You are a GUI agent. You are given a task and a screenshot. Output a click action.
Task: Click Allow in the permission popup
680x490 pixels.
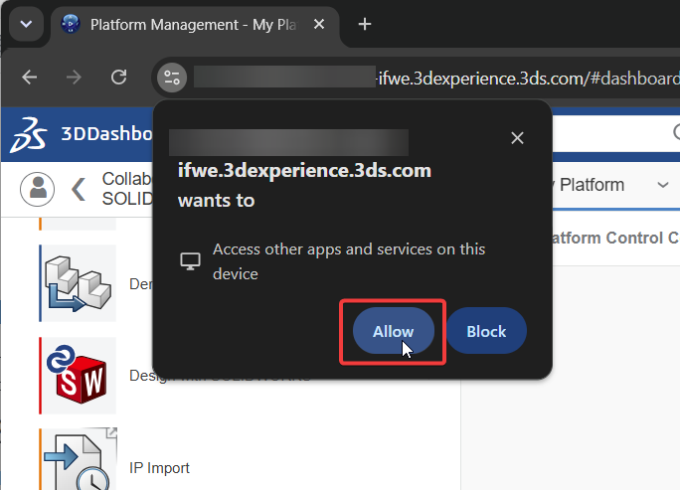(x=394, y=331)
